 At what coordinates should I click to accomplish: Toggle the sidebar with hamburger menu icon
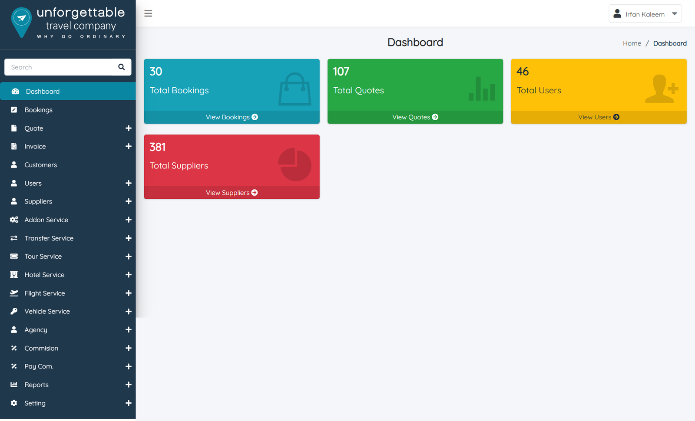point(148,13)
